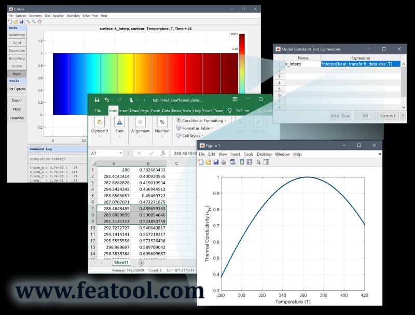Click scrollbar up arrow in Constants dialog
The image size is (415, 315).
[404, 64]
